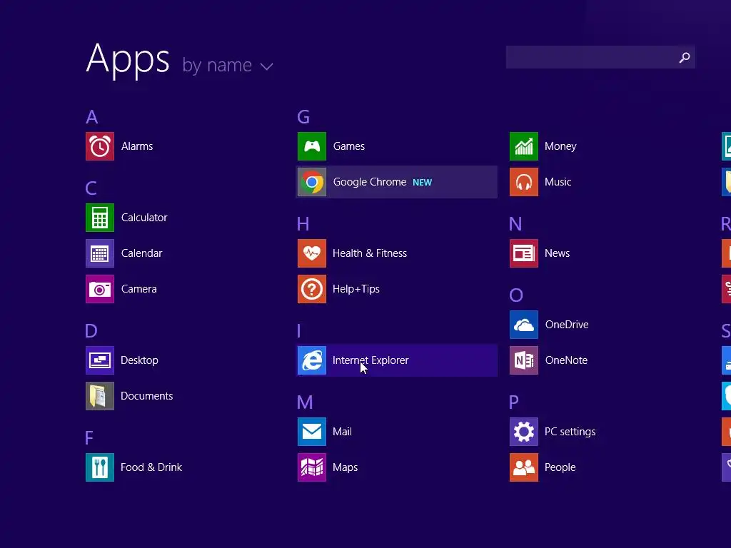Click the 'Food & Drink' label text
This screenshot has height=548, width=731.
pyautogui.click(x=151, y=467)
